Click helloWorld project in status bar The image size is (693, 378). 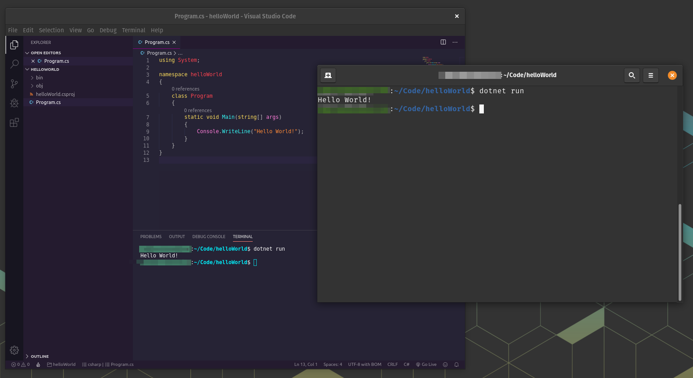click(x=61, y=365)
